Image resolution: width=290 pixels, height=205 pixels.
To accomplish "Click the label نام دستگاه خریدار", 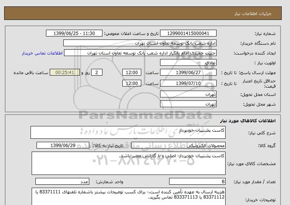I will tap(258, 43).
